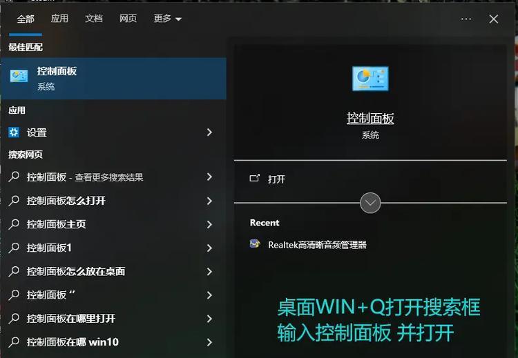518x358 pixels.
Task: Open the 更多 dropdown
Action: (x=168, y=19)
